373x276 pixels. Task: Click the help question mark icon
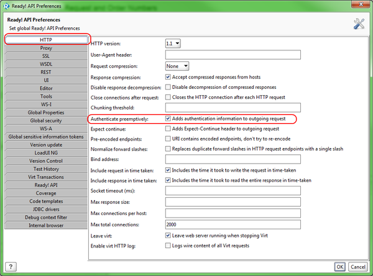pos(11,266)
